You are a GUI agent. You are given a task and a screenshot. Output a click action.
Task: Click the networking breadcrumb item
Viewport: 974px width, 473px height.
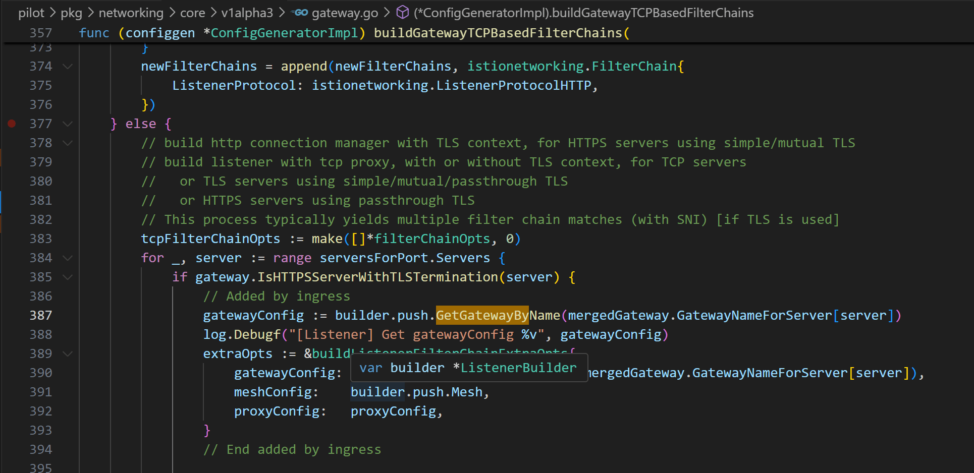[131, 13]
